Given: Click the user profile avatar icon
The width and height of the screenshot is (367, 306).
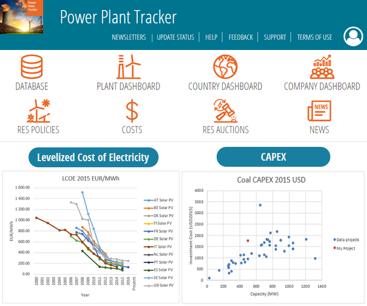Looking at the screenshot, I should pyautogui.click(x=353, y=36).
